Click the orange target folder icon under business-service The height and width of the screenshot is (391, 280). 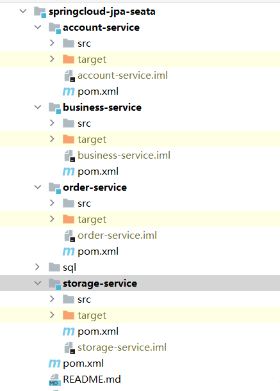(69, 139)
